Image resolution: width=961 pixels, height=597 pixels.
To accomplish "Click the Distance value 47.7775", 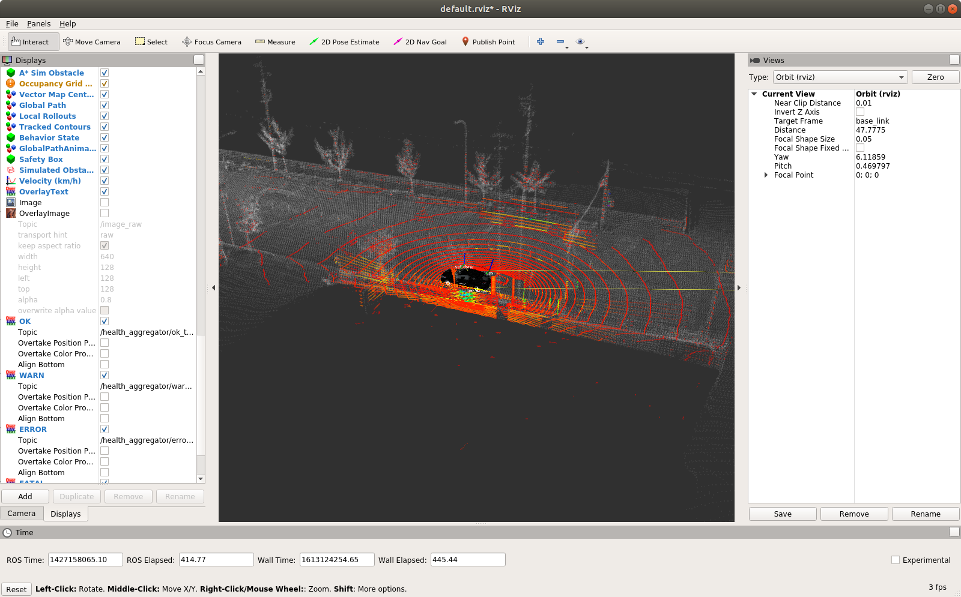I will click(x=871, y=130).
